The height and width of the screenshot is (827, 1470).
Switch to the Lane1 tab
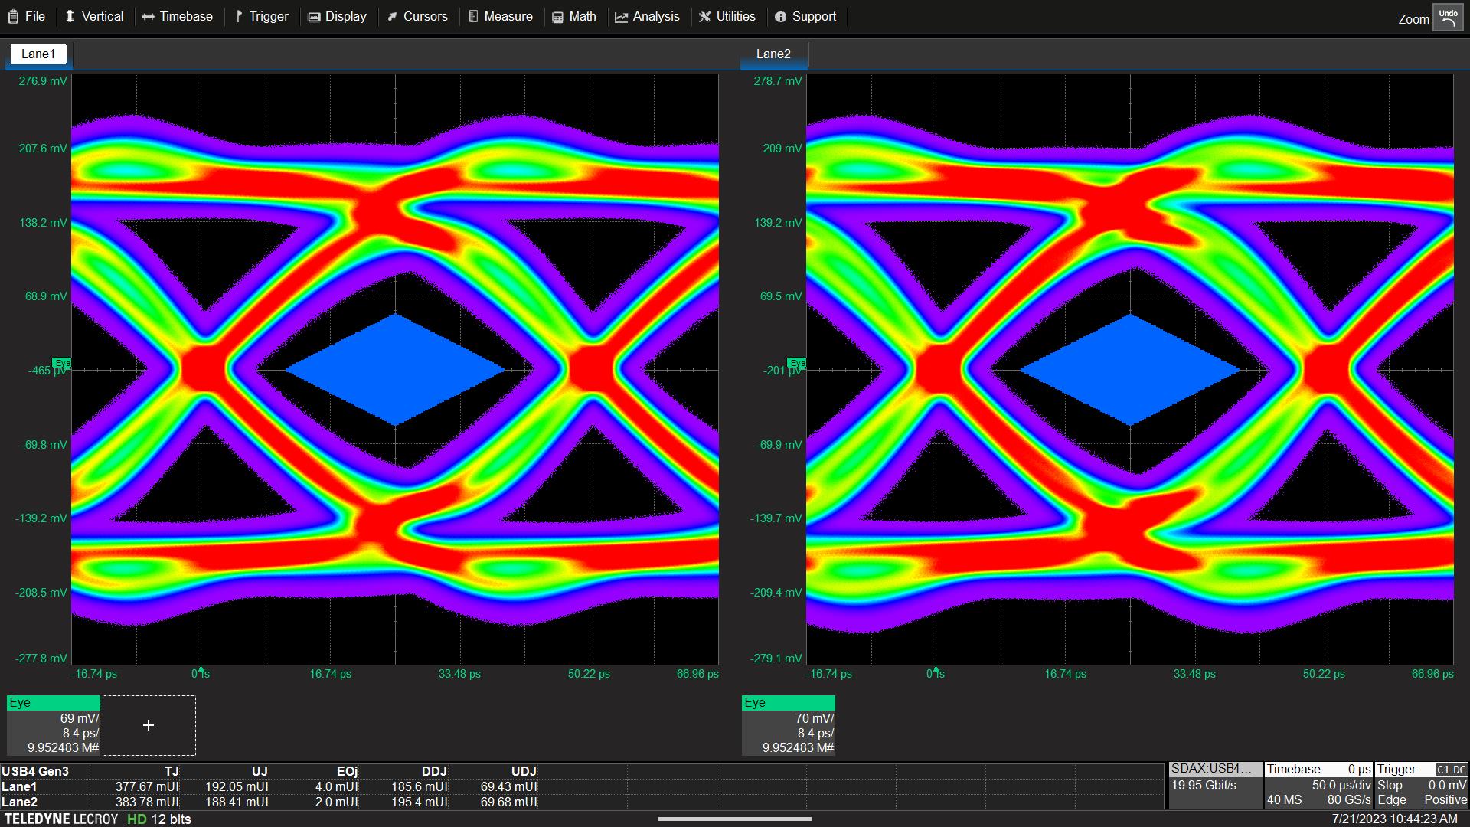38,54
